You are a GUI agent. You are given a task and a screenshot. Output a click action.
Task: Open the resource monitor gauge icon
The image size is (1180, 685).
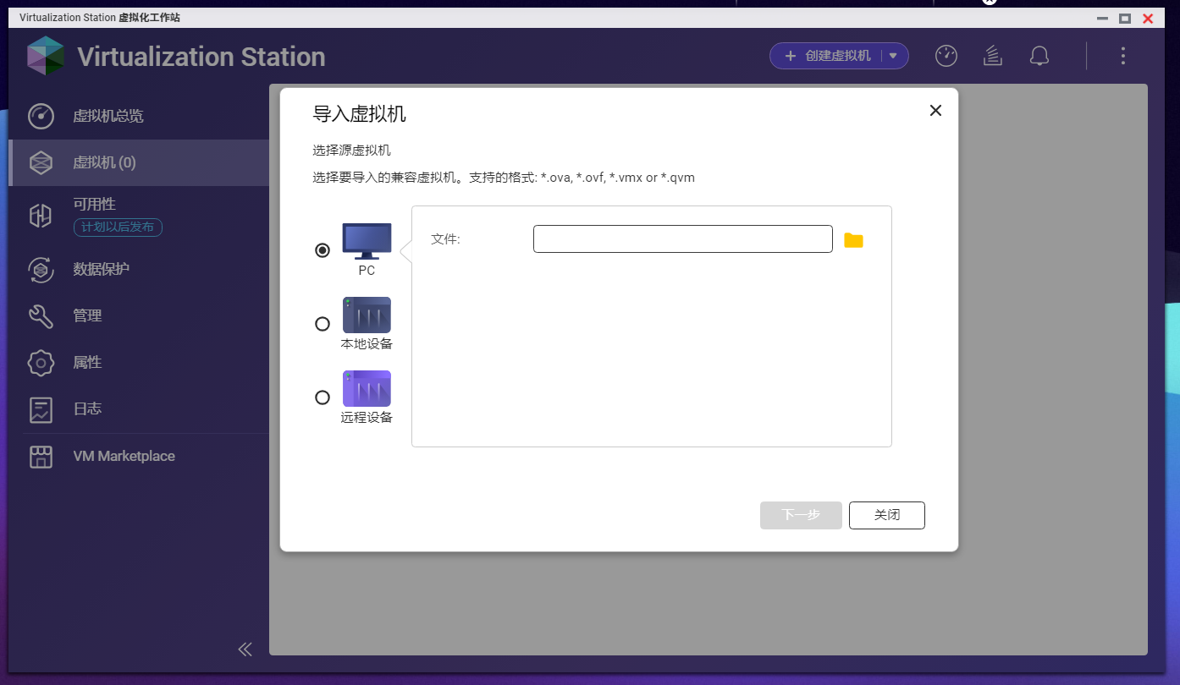pos(946,56)
